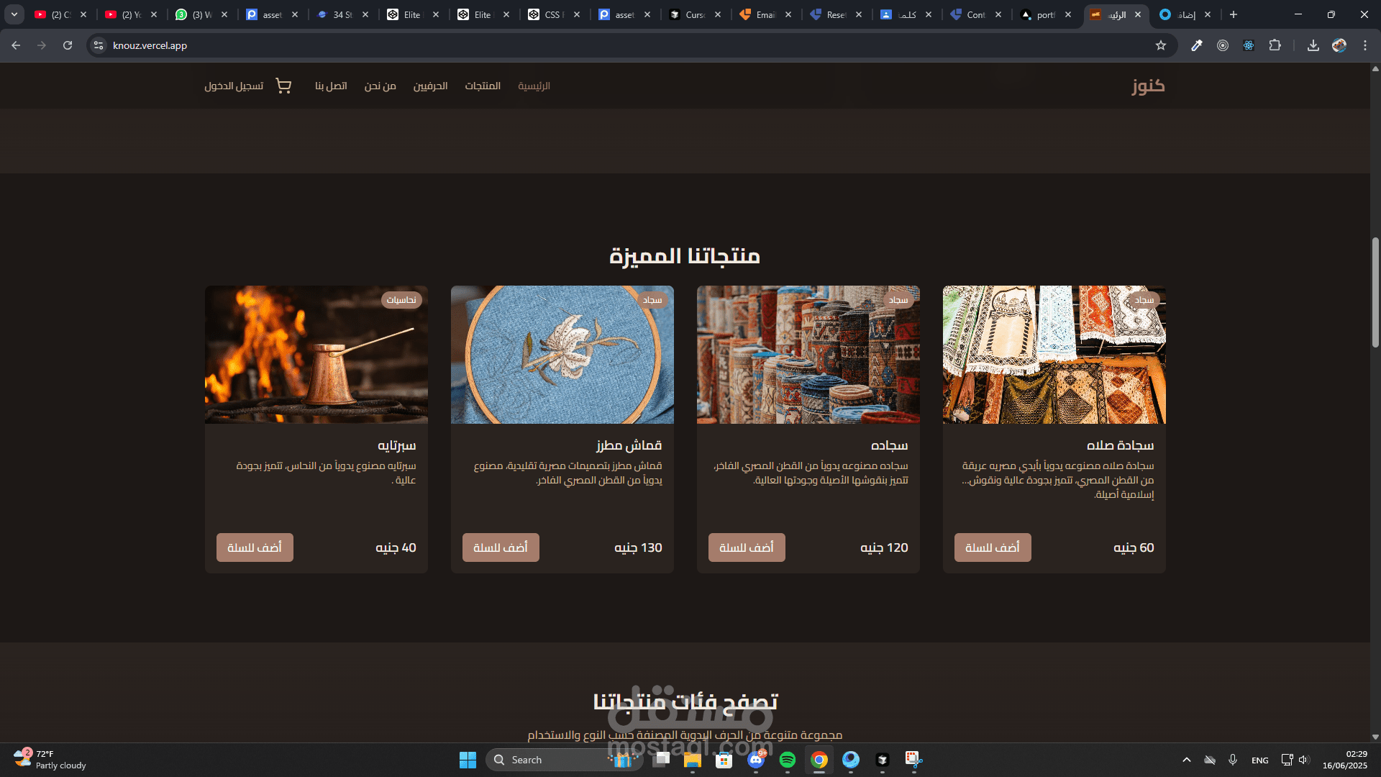Open the shopping cart icon

283,86
